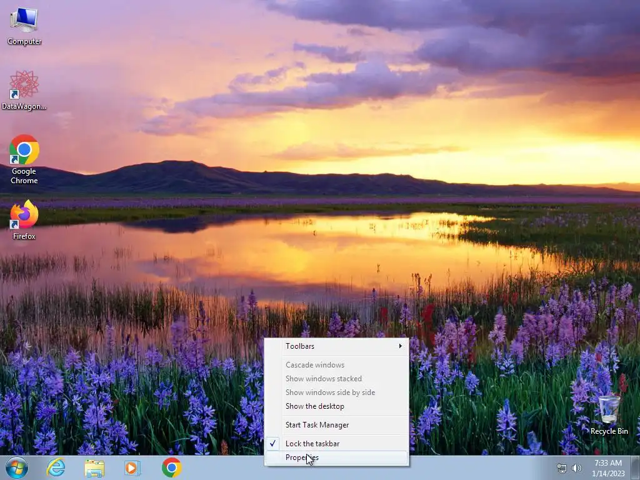Click the greyed-out Show windows side by side entry
Screen dimensions: 640x480
click(337, 392)
